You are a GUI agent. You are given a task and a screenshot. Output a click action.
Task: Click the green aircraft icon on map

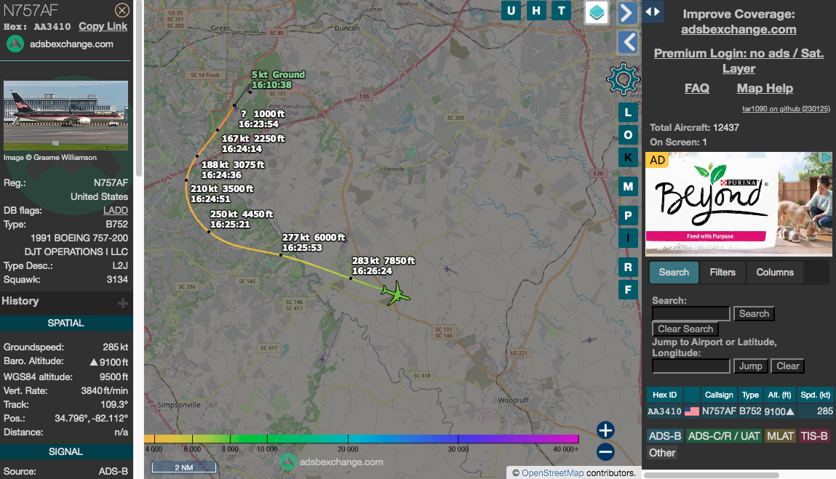point(396,293)
